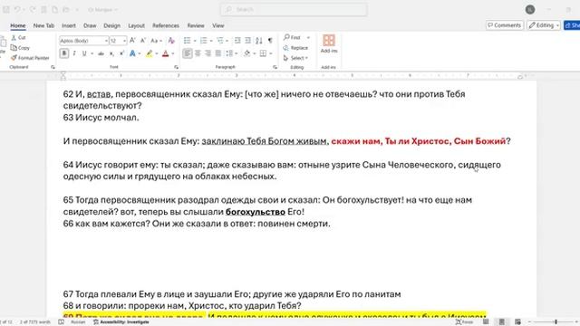The image size is (580, 326).
Task: Apply strikethrough formatting
Action: click(101, 53)
